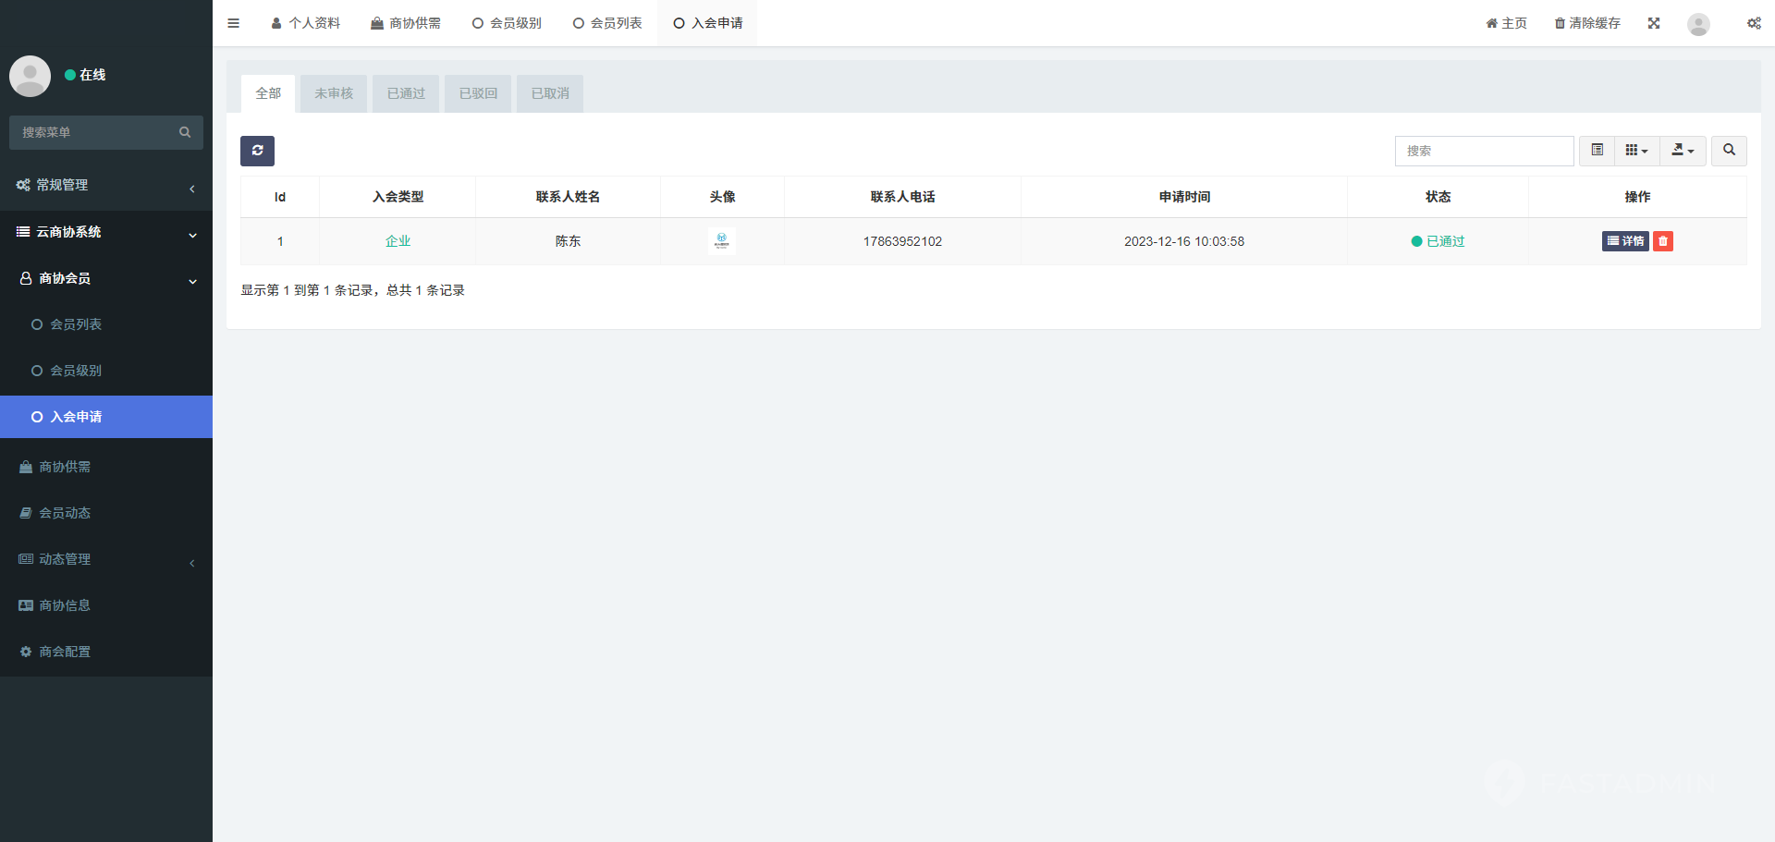Screen dimensions: 1775x842
Task: Switch to the 会员级别 top tab
Action: 507,23
